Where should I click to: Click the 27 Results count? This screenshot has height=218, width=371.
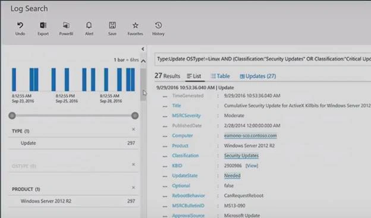point(167,76)
